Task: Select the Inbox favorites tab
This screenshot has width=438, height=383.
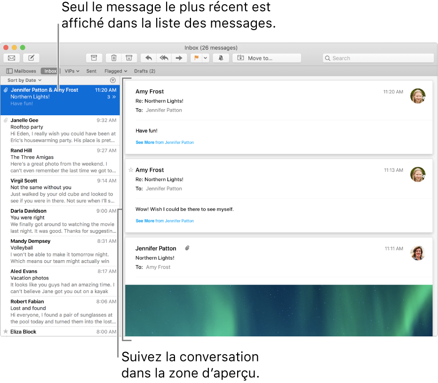Action: [50, 71]
